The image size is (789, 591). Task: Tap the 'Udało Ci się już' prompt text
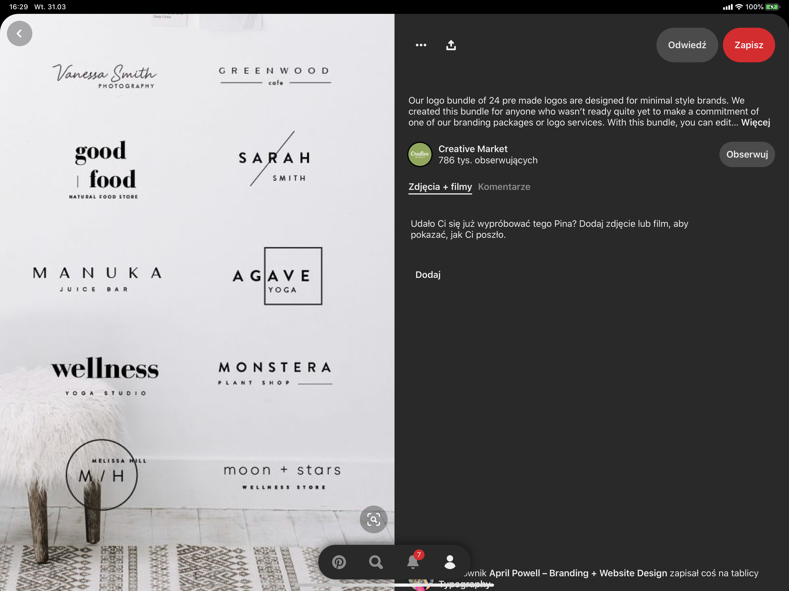pyautogui.click(x=549, y=229)
